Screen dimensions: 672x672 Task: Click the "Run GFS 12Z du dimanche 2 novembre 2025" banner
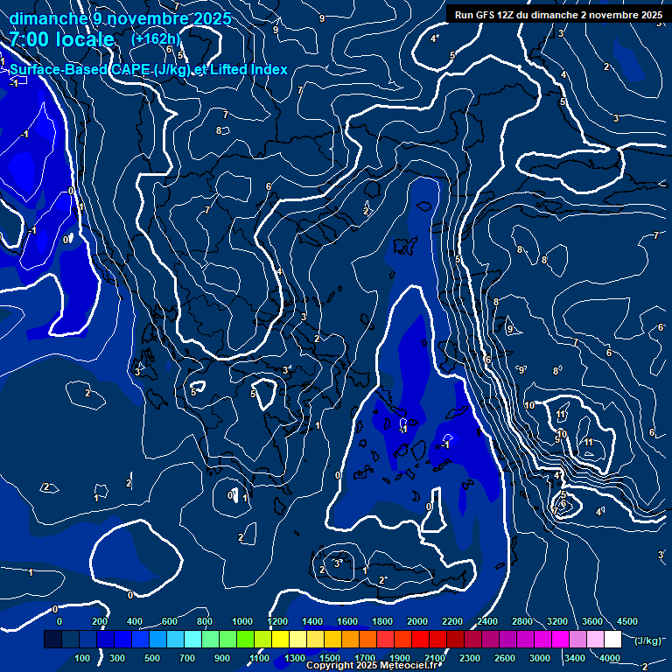[x=558, y=15]
